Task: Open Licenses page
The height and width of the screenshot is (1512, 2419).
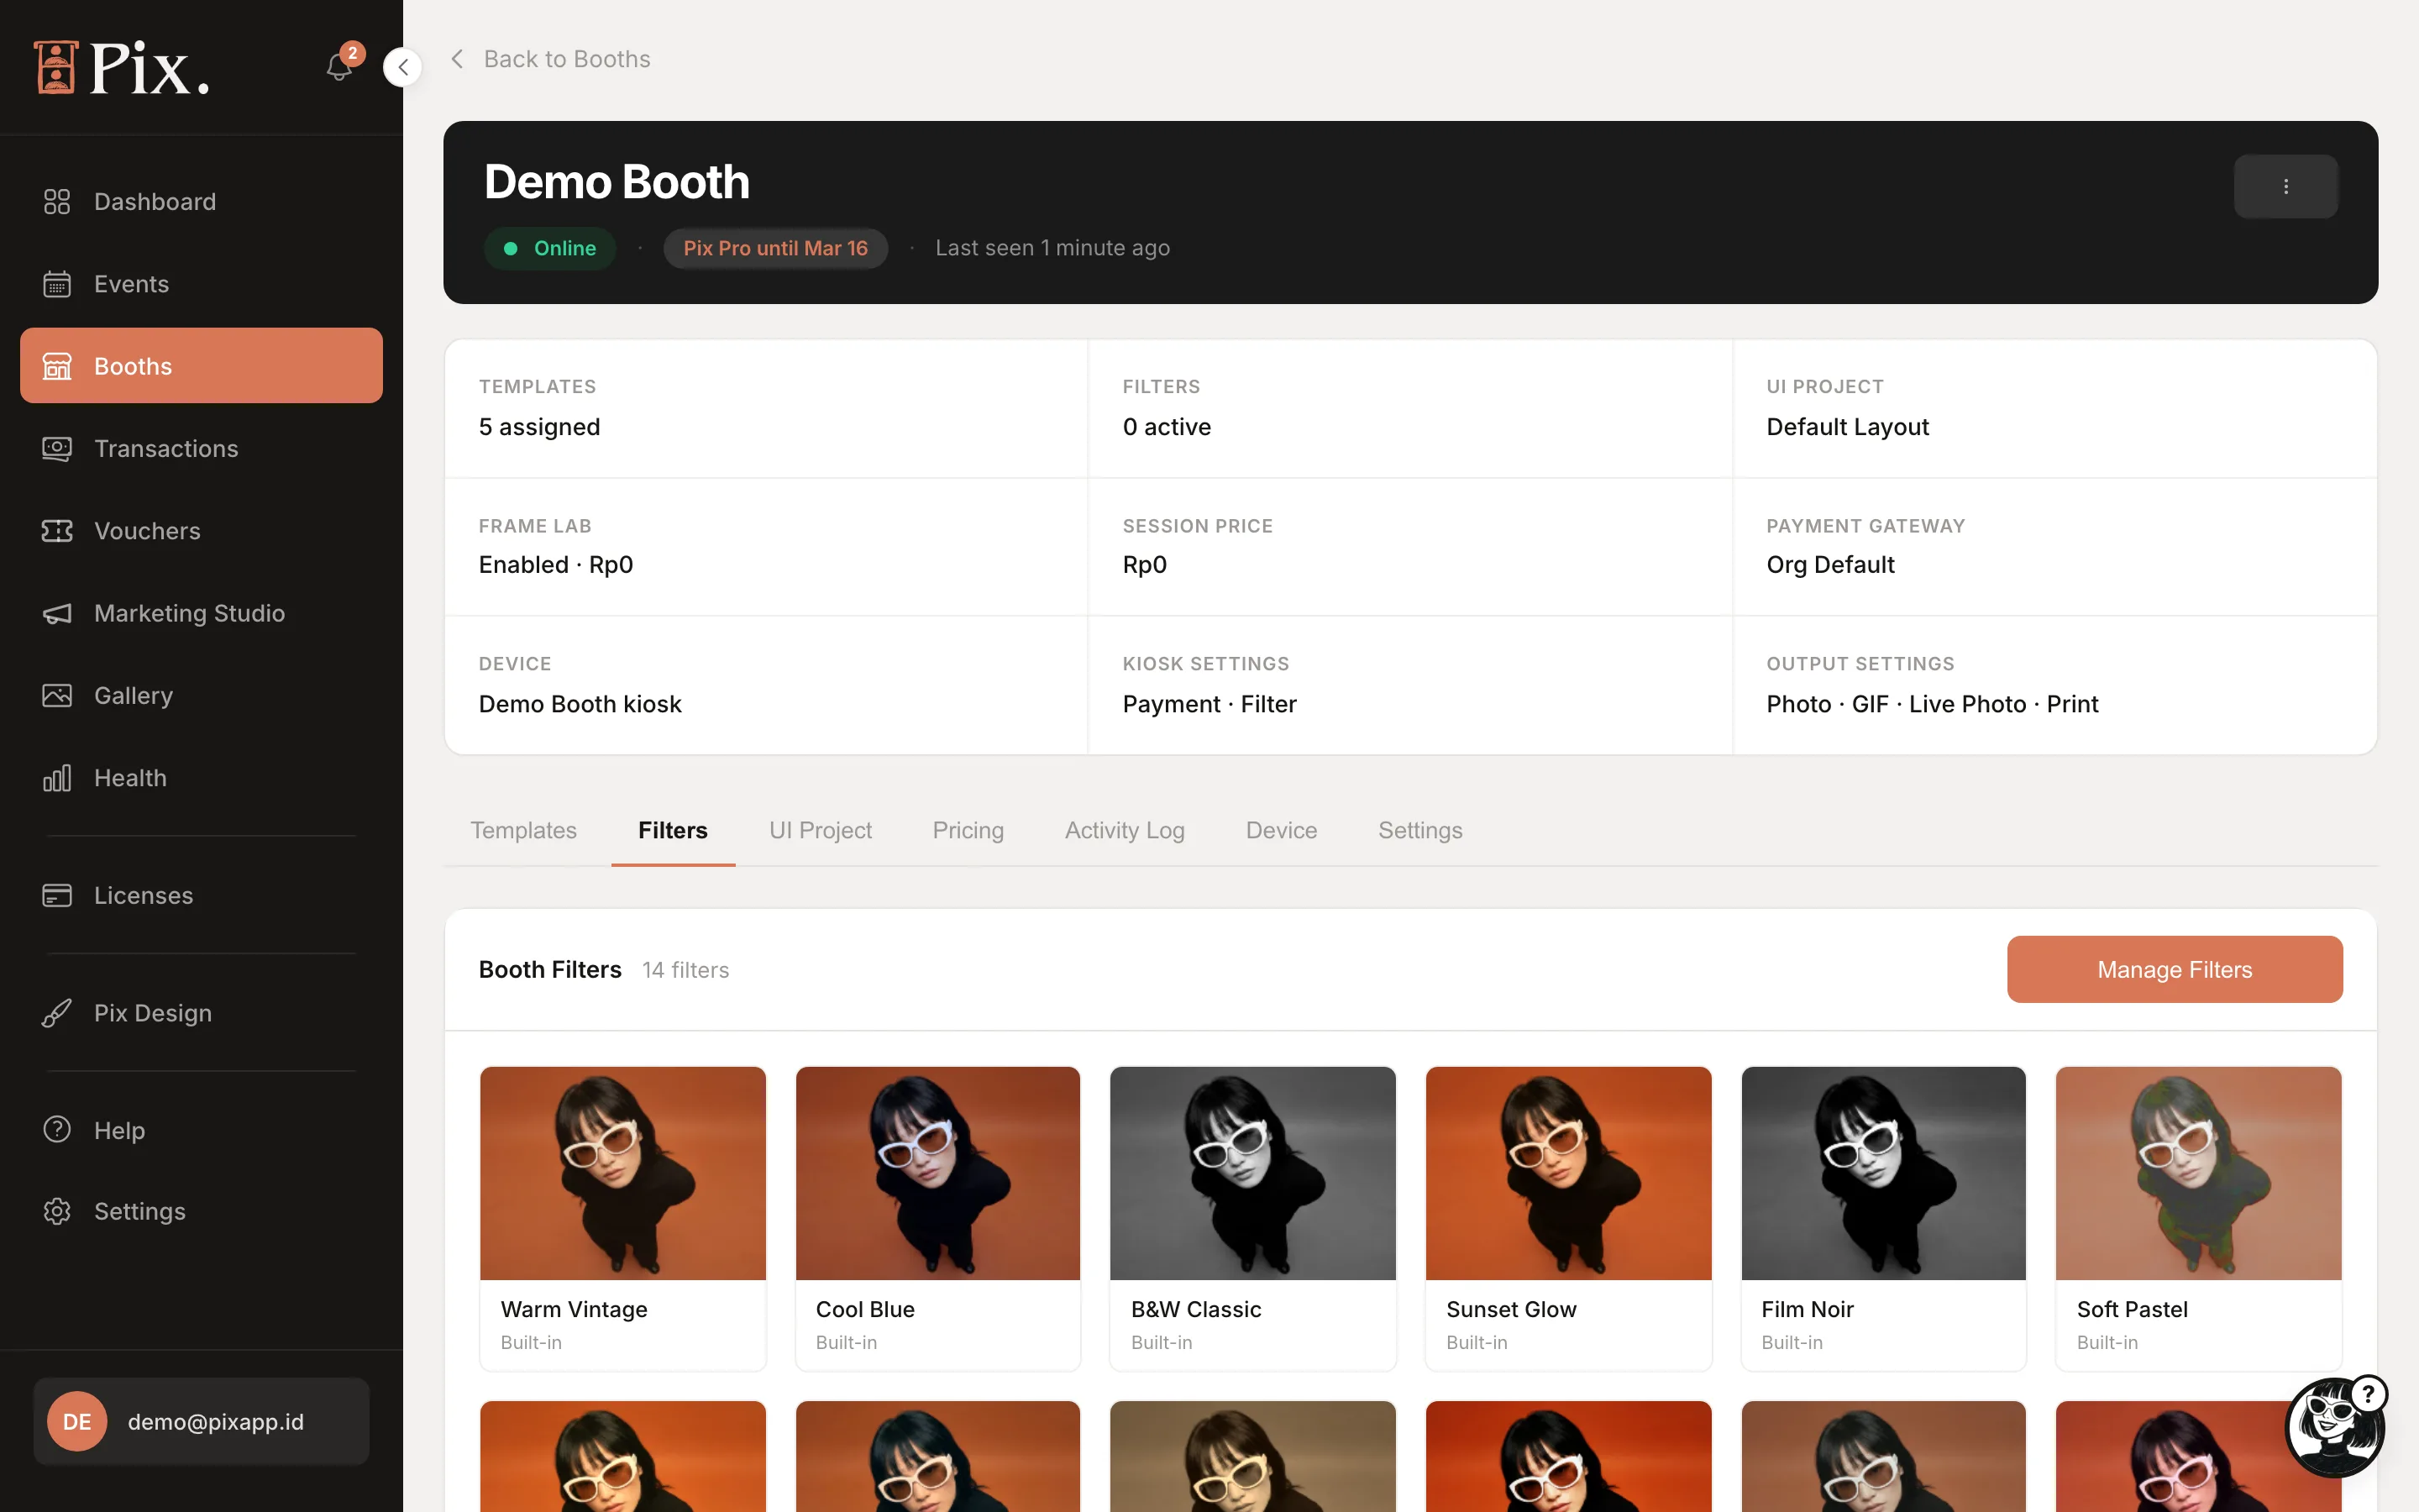Action: [x=201, y=895]
